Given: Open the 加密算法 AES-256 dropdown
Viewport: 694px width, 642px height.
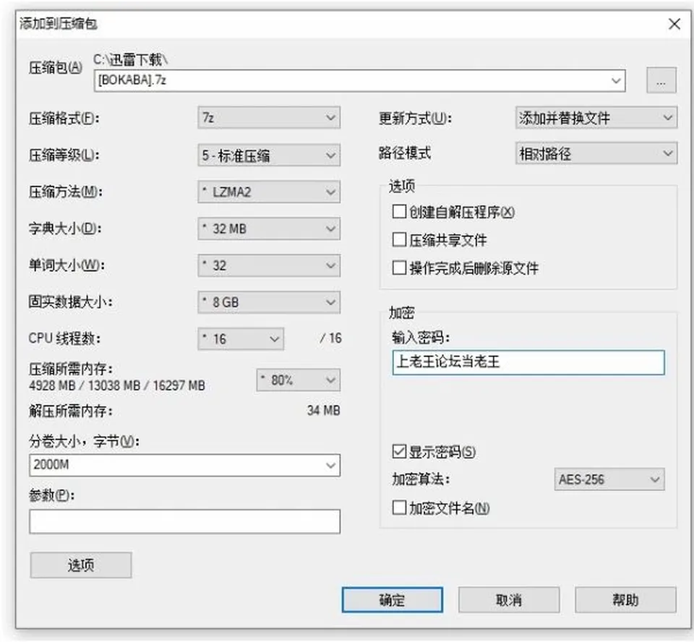Looking at the screenshot, I should pos(609,479).
